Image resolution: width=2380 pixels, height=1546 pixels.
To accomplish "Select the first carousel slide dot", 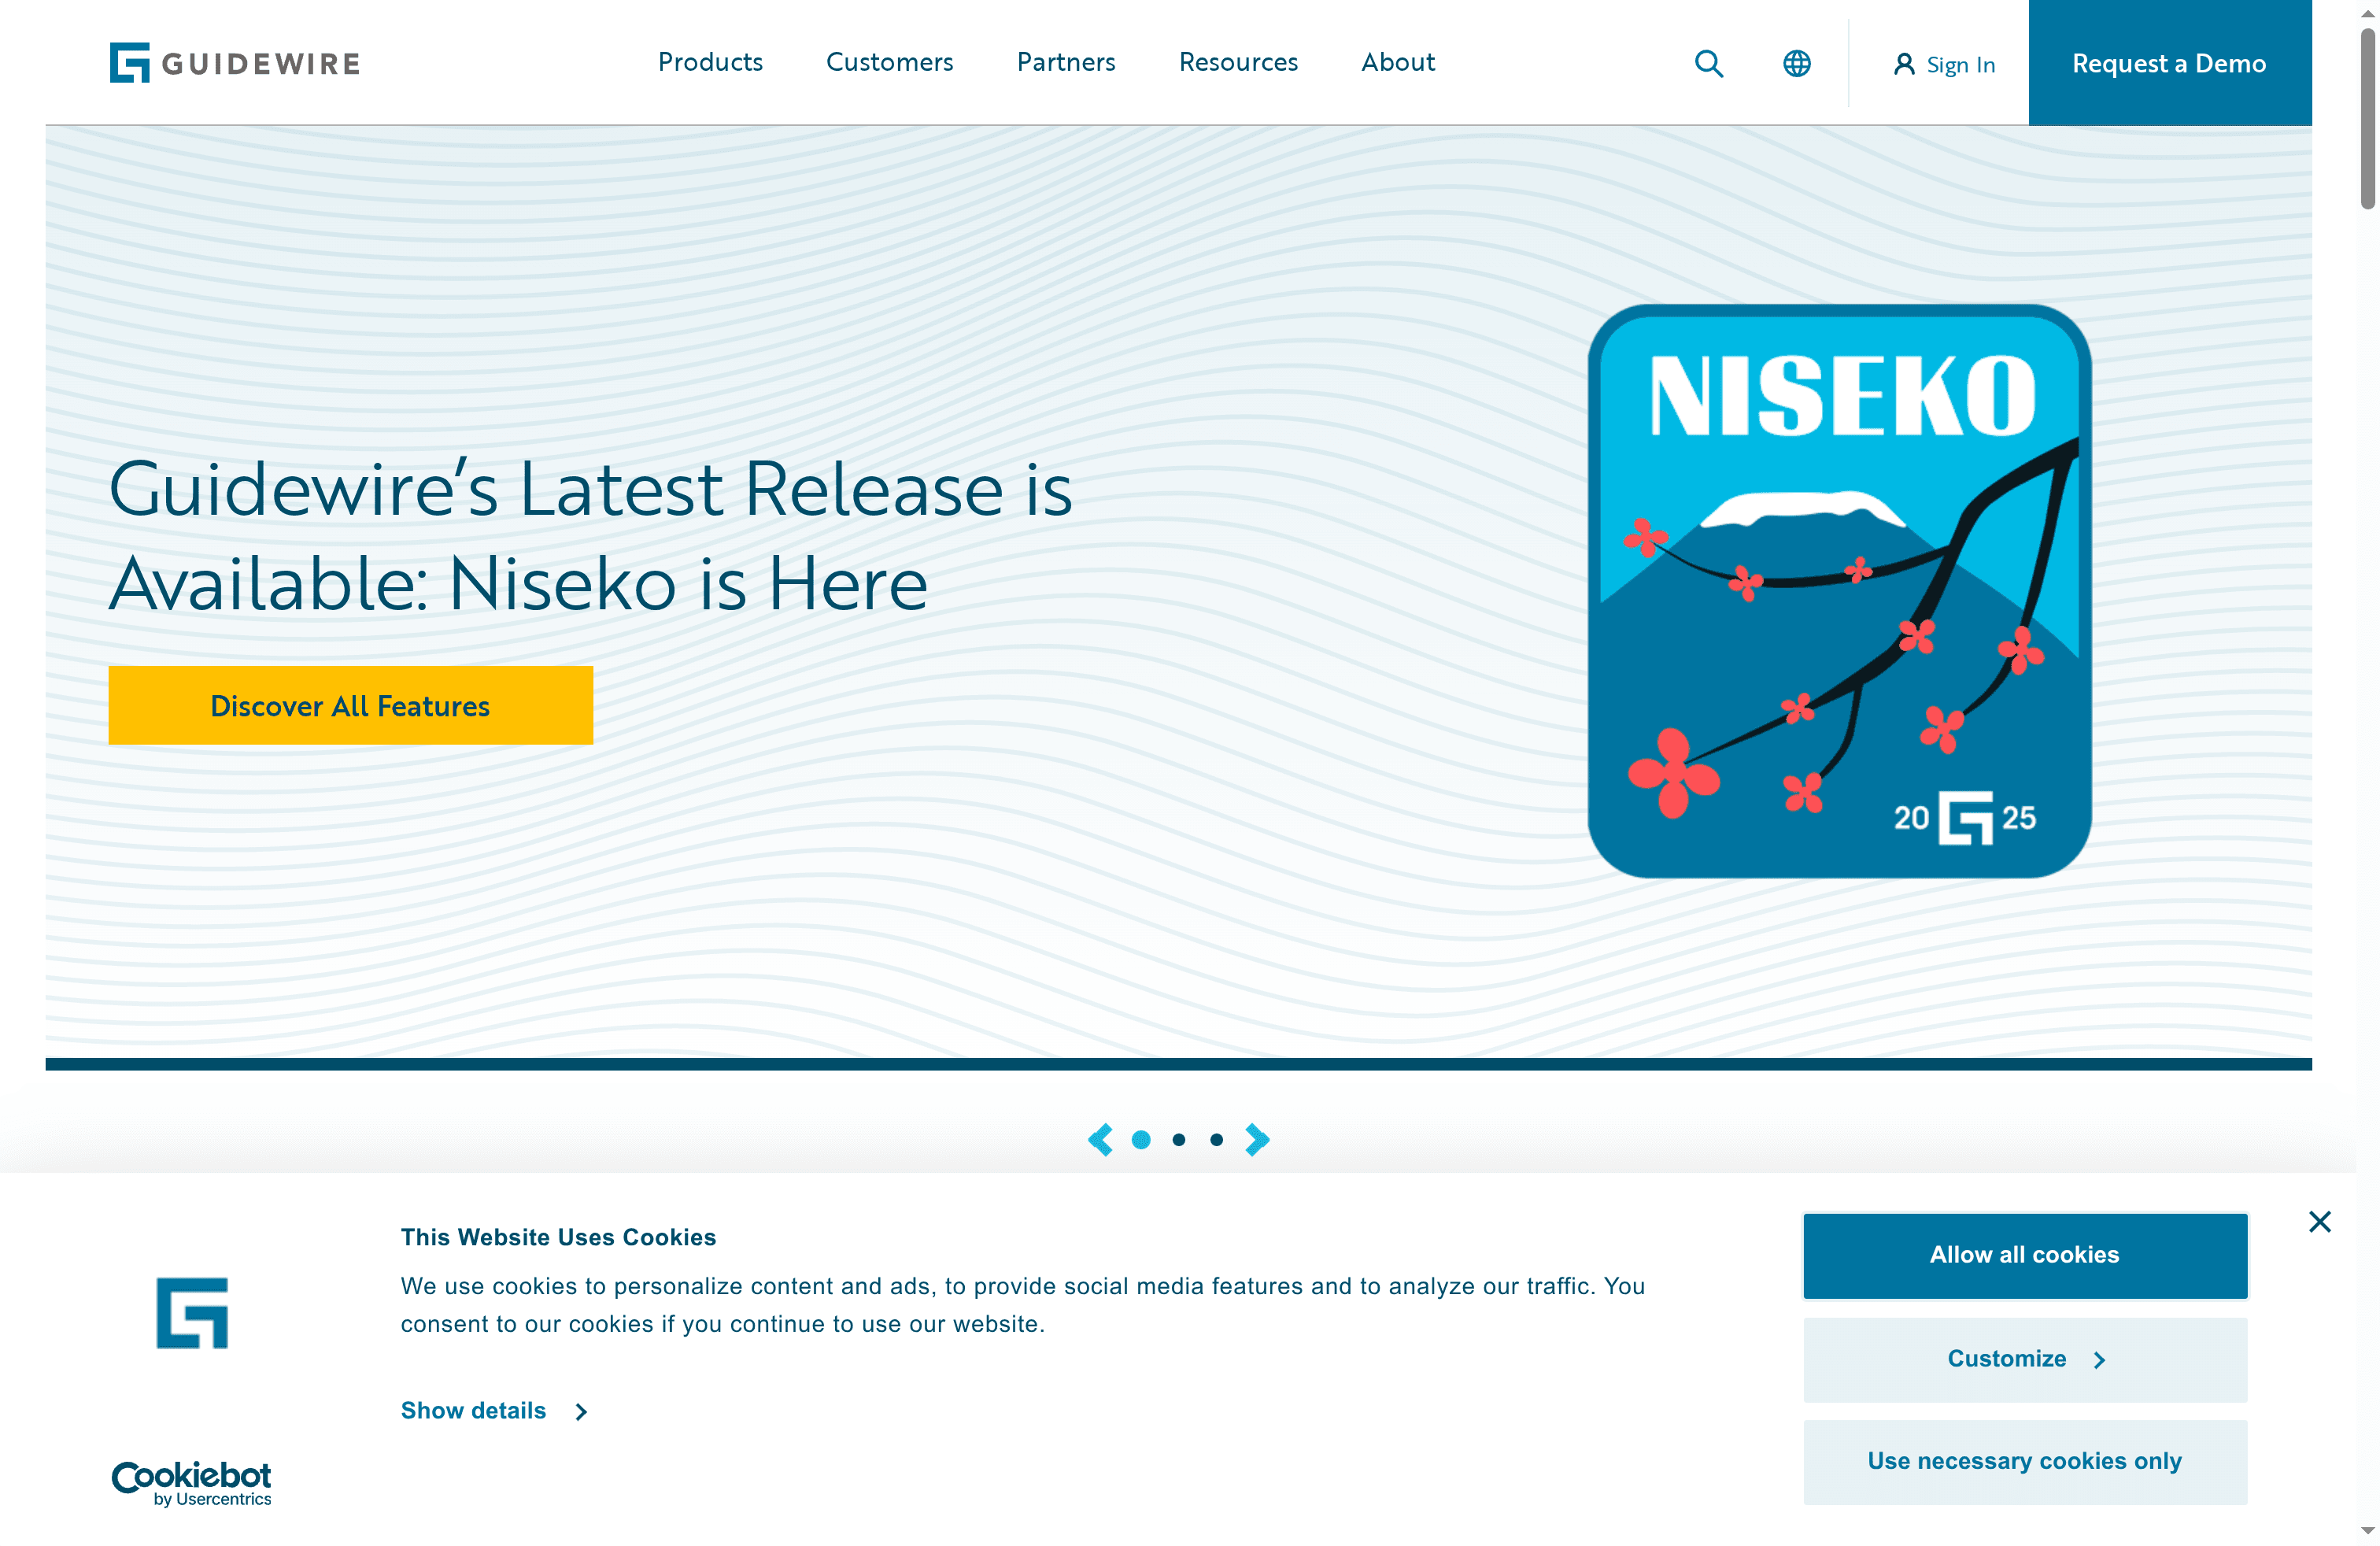I will pyautogui.click(x=1141, y=1139).
